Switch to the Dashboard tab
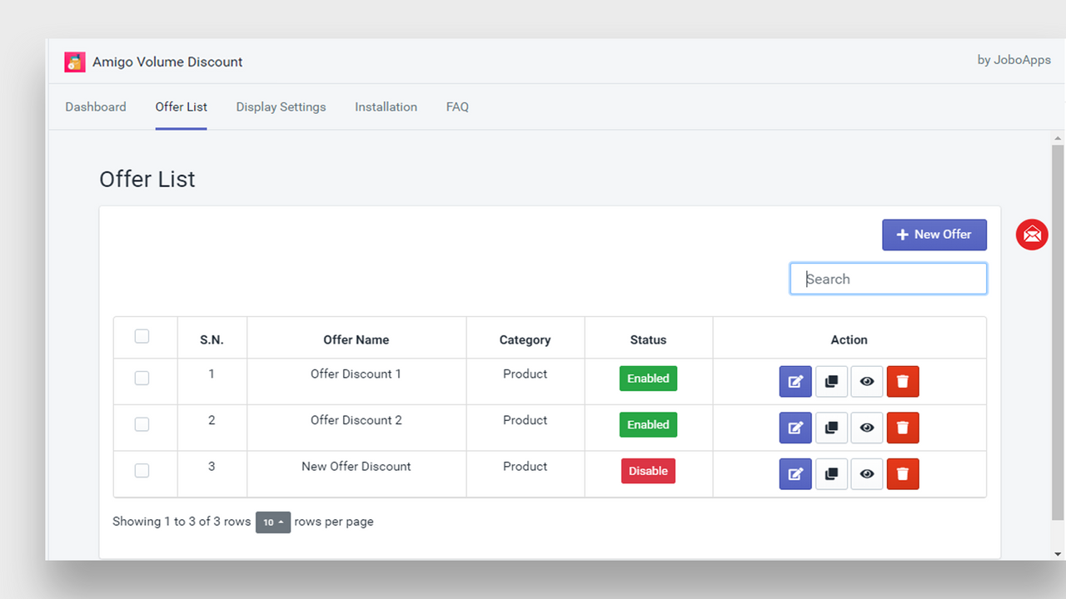 click(96, 106)
